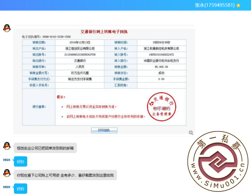
Task: Click the 转账金额 value 95,000.00
Action: click(161, 67)
